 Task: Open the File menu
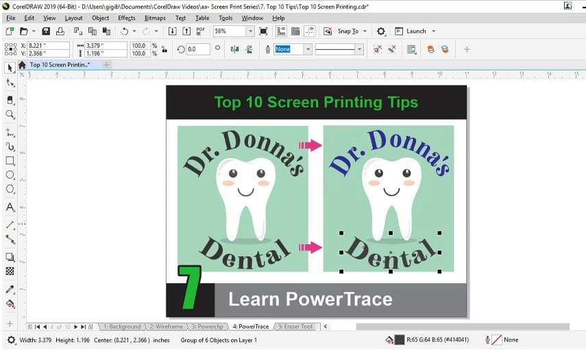coord(11,18)
